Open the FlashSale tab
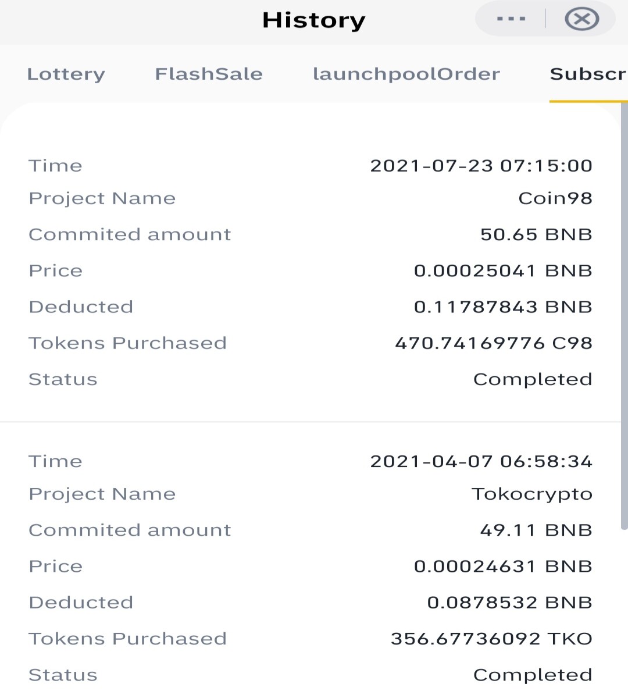 (209, 74)
